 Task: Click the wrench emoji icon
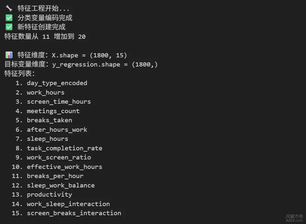coord(9,8)
